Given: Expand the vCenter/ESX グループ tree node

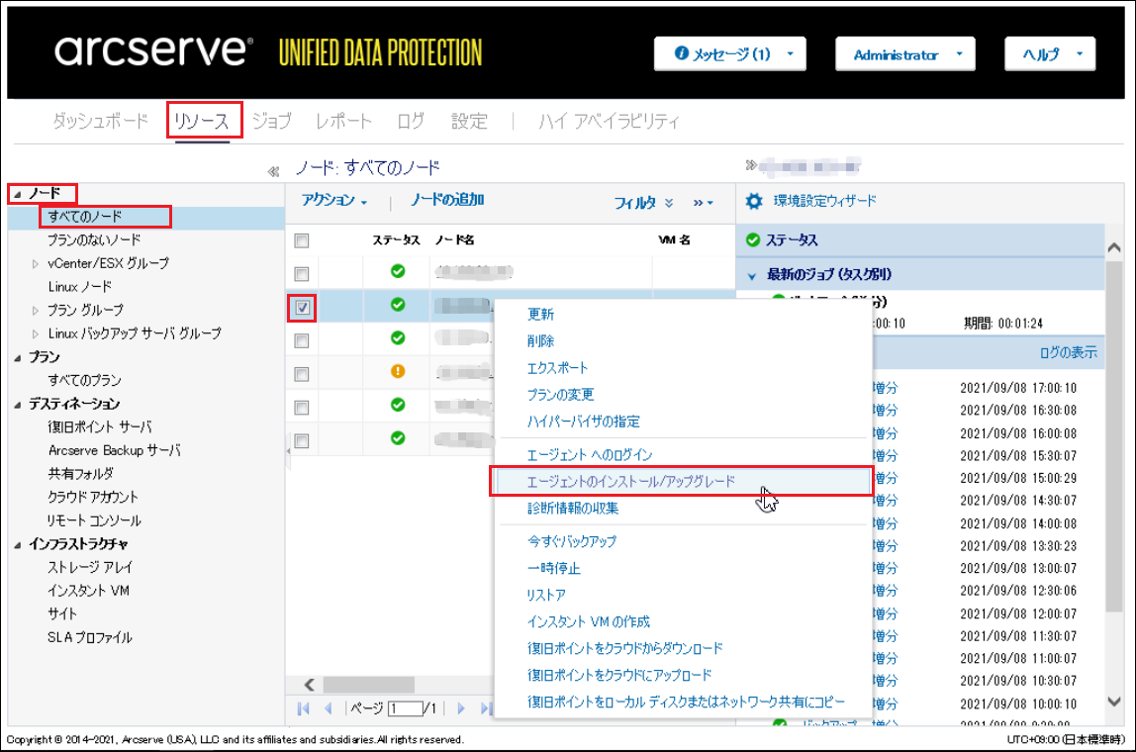Looking at the screenshot, I should click(x=35, y=264).
